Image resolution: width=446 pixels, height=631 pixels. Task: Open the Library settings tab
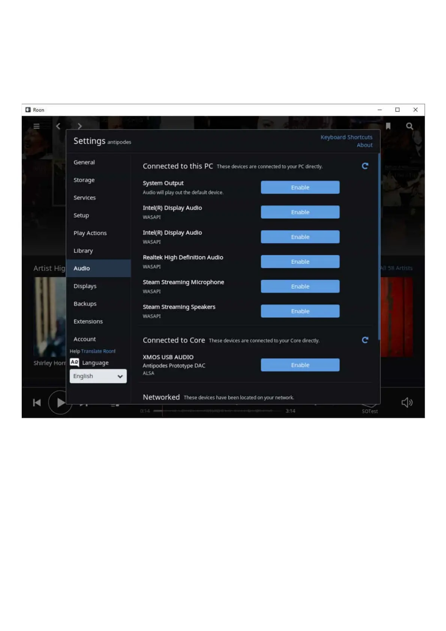[99, 251]
